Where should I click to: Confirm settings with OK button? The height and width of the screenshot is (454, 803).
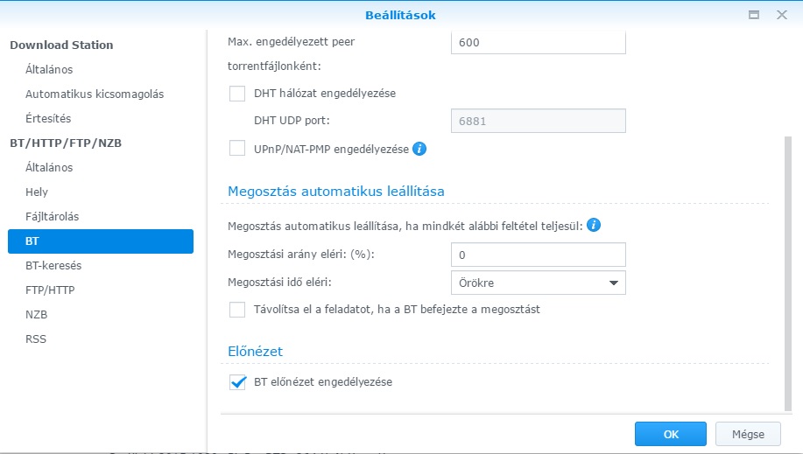[671, 434]
